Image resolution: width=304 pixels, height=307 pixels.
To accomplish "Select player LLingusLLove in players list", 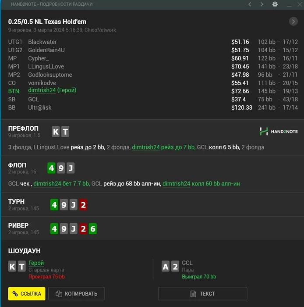I will point(46,67).
